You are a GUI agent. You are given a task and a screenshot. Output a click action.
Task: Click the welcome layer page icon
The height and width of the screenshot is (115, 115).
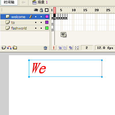[8, 17]
